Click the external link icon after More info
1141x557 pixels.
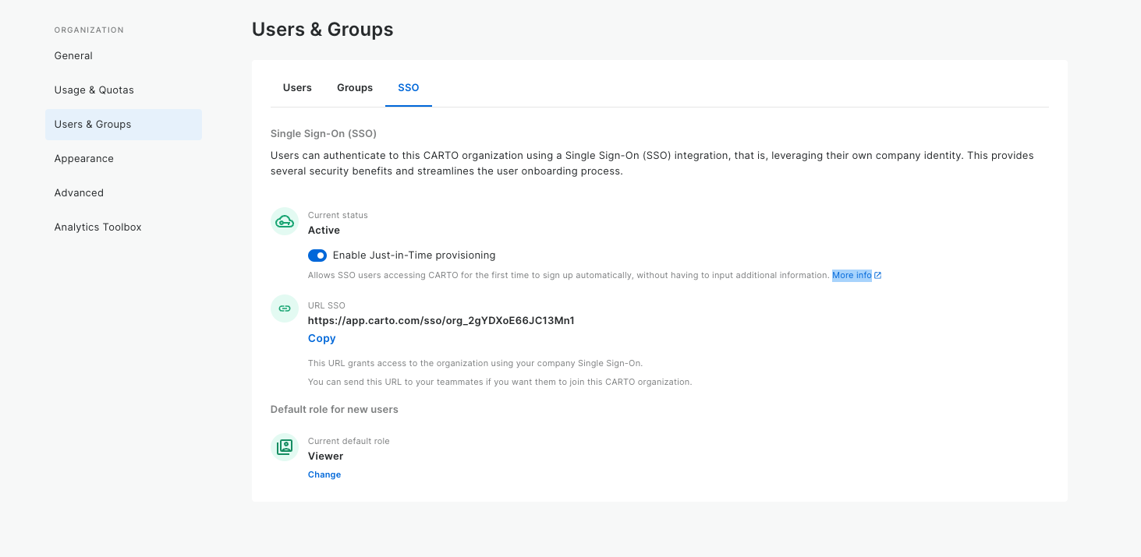(878, 276)
